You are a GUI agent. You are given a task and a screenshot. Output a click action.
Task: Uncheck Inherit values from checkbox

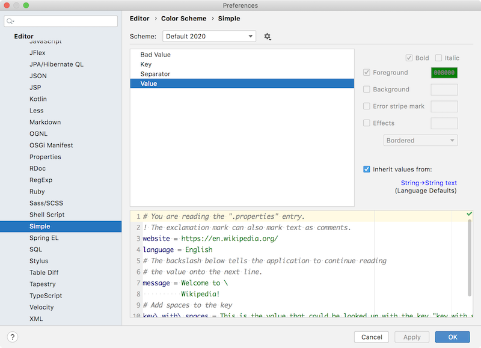[x=367, y=169]
